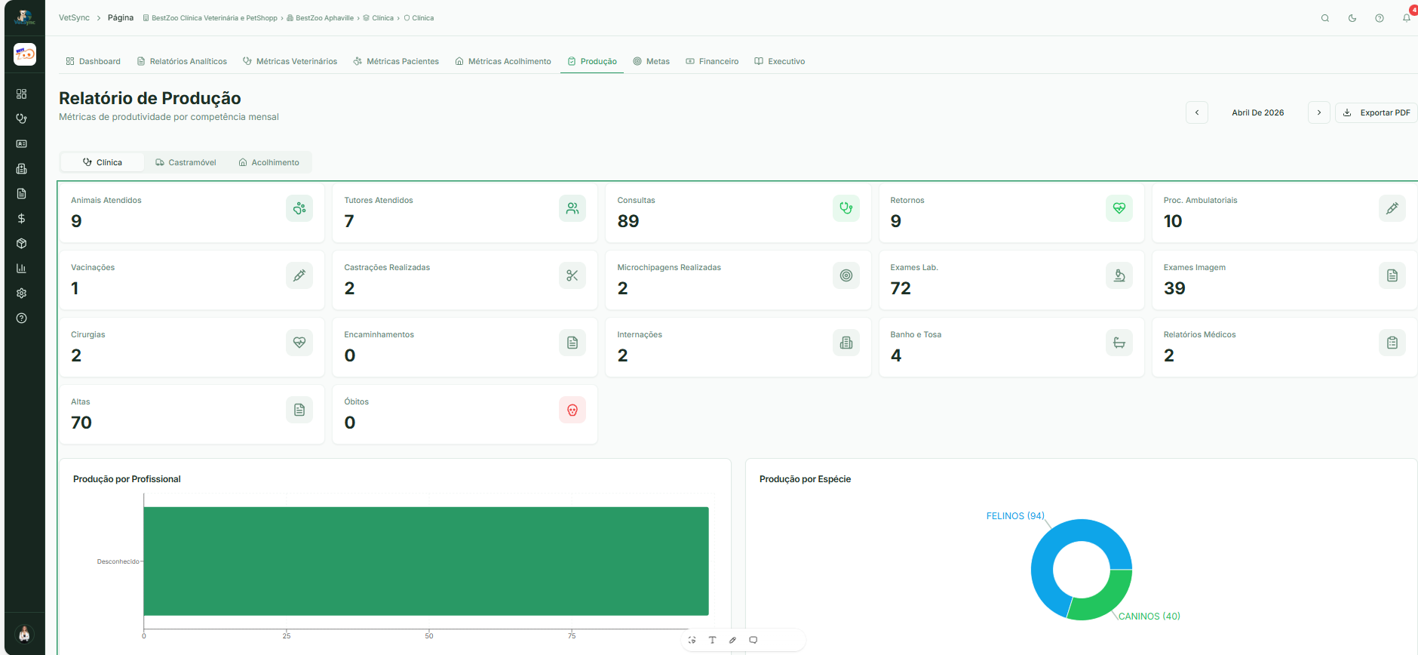Open the hospital building icon in sidebar
1418x655 pixels.
tap(22, 168)
